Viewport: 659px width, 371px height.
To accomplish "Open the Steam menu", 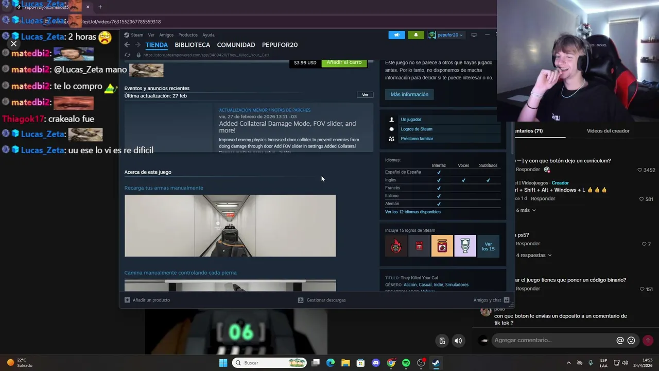I will tap(137, 35).
